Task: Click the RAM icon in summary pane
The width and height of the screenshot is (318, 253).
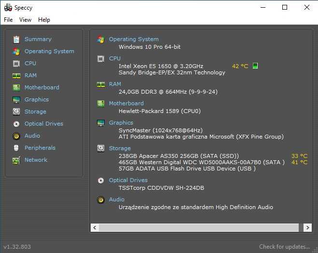Action: point(100,84)
